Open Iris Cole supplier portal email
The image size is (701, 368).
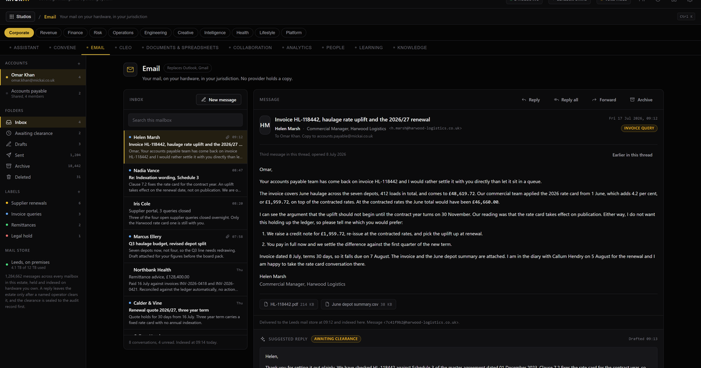tap(185, 213)
